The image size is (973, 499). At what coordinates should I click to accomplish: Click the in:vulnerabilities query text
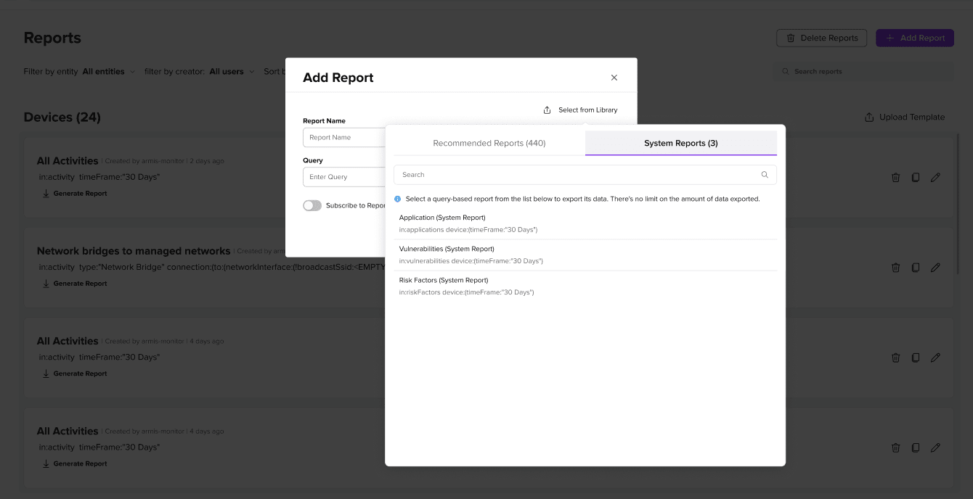[x=471, y=261]
